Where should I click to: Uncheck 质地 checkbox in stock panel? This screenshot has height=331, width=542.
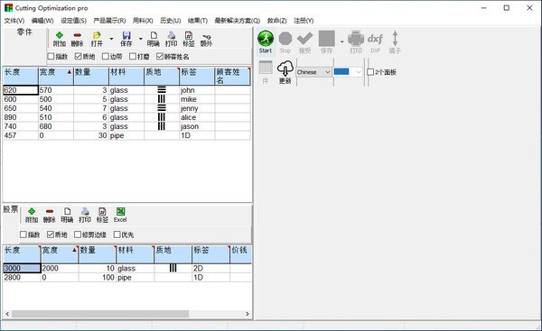coord(51,234)
